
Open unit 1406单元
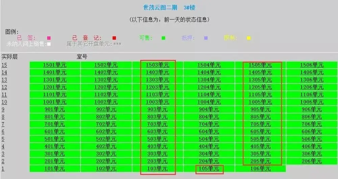click(312, 72)
